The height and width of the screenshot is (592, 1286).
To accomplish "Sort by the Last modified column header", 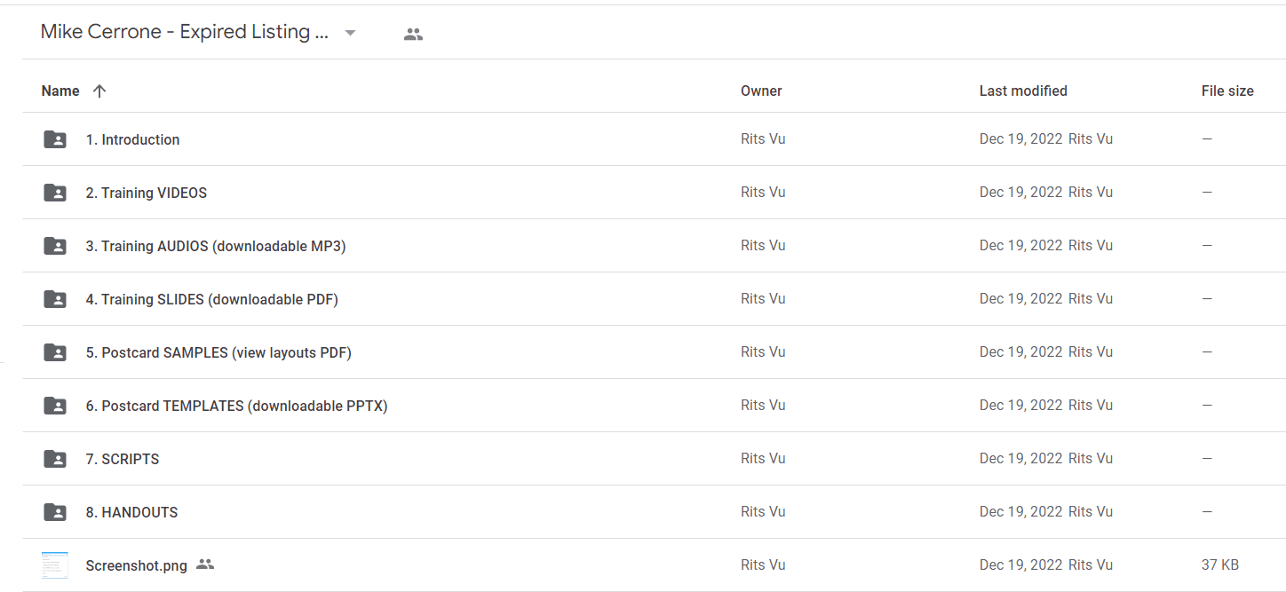I will pos(1023,91).
